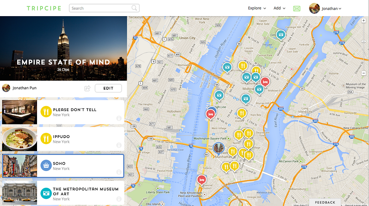This screenshot has width=369, height=206.
Task: Open the Metropolitan Museum thumbnail
Action: (20, 193)
